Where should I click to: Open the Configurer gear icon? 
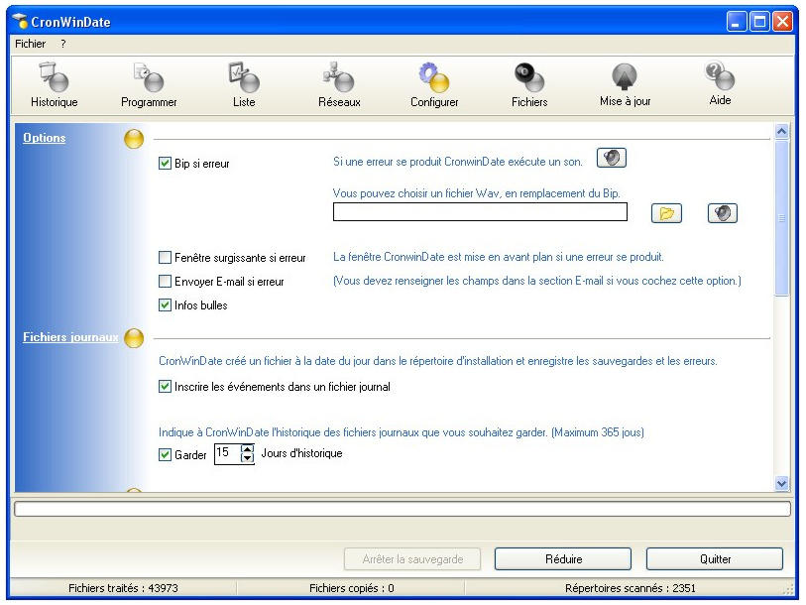434,83
